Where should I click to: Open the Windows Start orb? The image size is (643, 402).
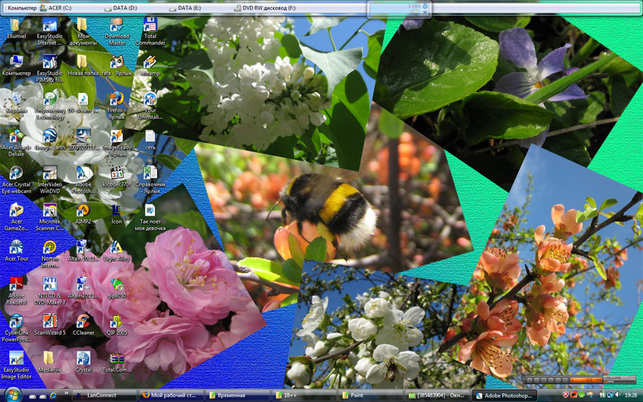click(x=13, y=394)
